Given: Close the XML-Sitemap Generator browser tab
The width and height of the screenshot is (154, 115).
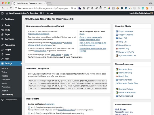Looking at the screenshot, I should coord(44,3).
